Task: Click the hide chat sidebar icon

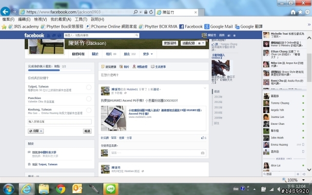Action: (x=304, y=174)
